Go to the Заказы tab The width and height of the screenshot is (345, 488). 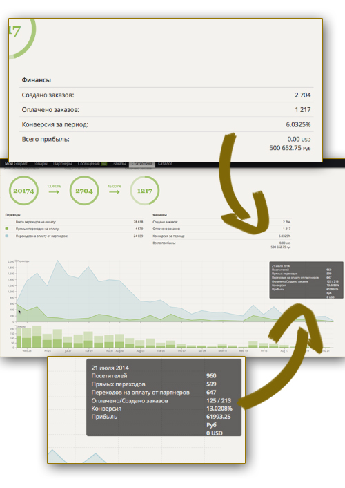click(119, 164)
